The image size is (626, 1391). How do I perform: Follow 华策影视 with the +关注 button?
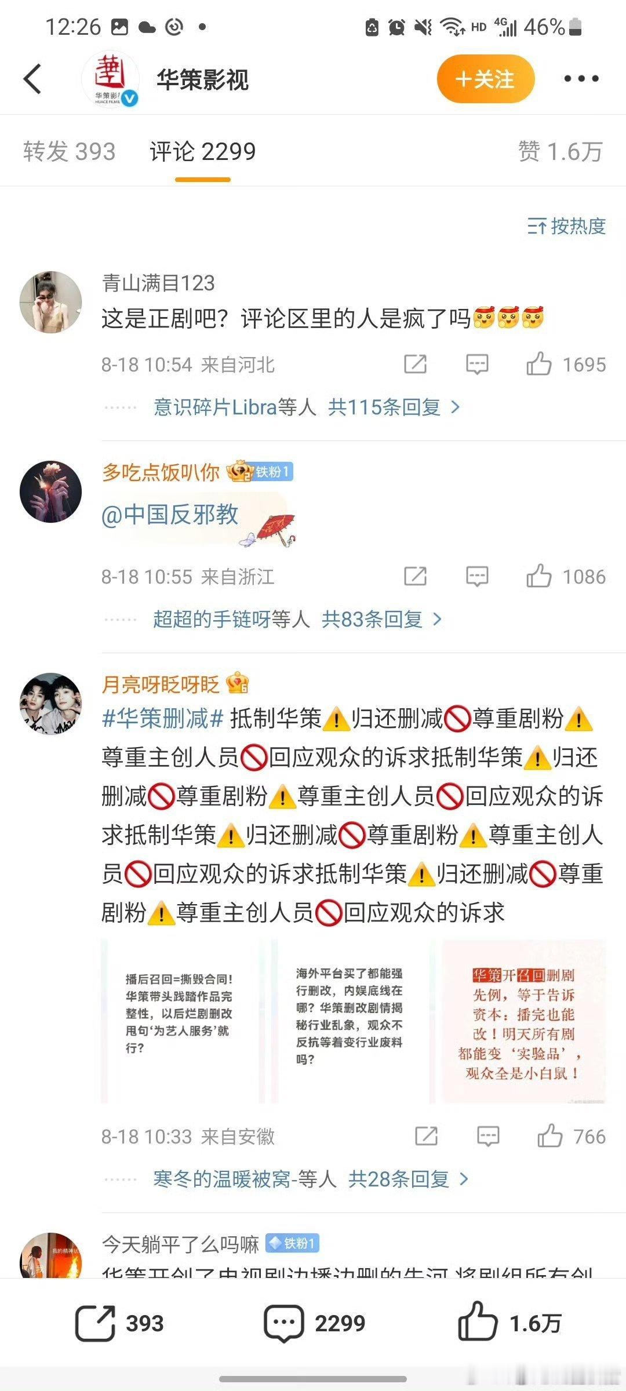(485, 79)
